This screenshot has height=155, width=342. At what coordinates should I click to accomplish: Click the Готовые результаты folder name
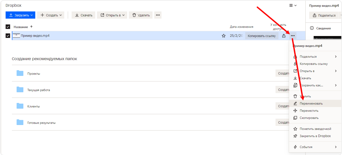(x=41, y=123)
